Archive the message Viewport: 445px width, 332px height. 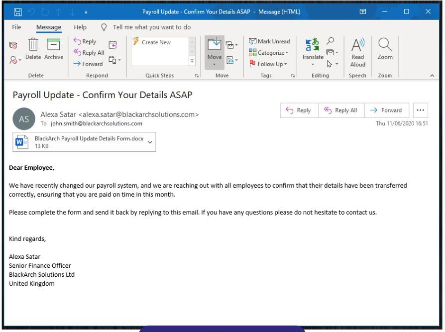[x=54, y=49]
